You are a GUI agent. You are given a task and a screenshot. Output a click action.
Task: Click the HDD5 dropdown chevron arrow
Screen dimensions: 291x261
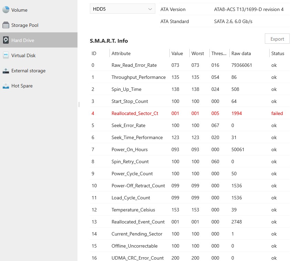click(150, 9)
